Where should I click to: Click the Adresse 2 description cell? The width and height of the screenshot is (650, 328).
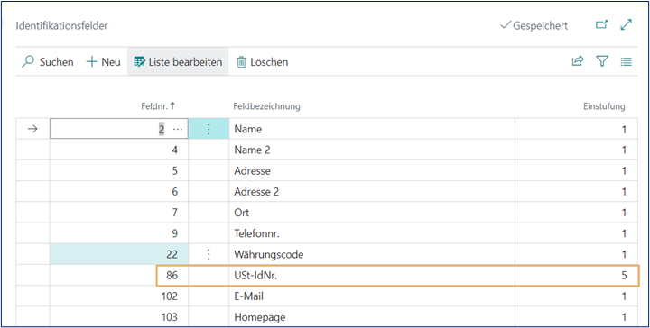click(x=372, y=192)
